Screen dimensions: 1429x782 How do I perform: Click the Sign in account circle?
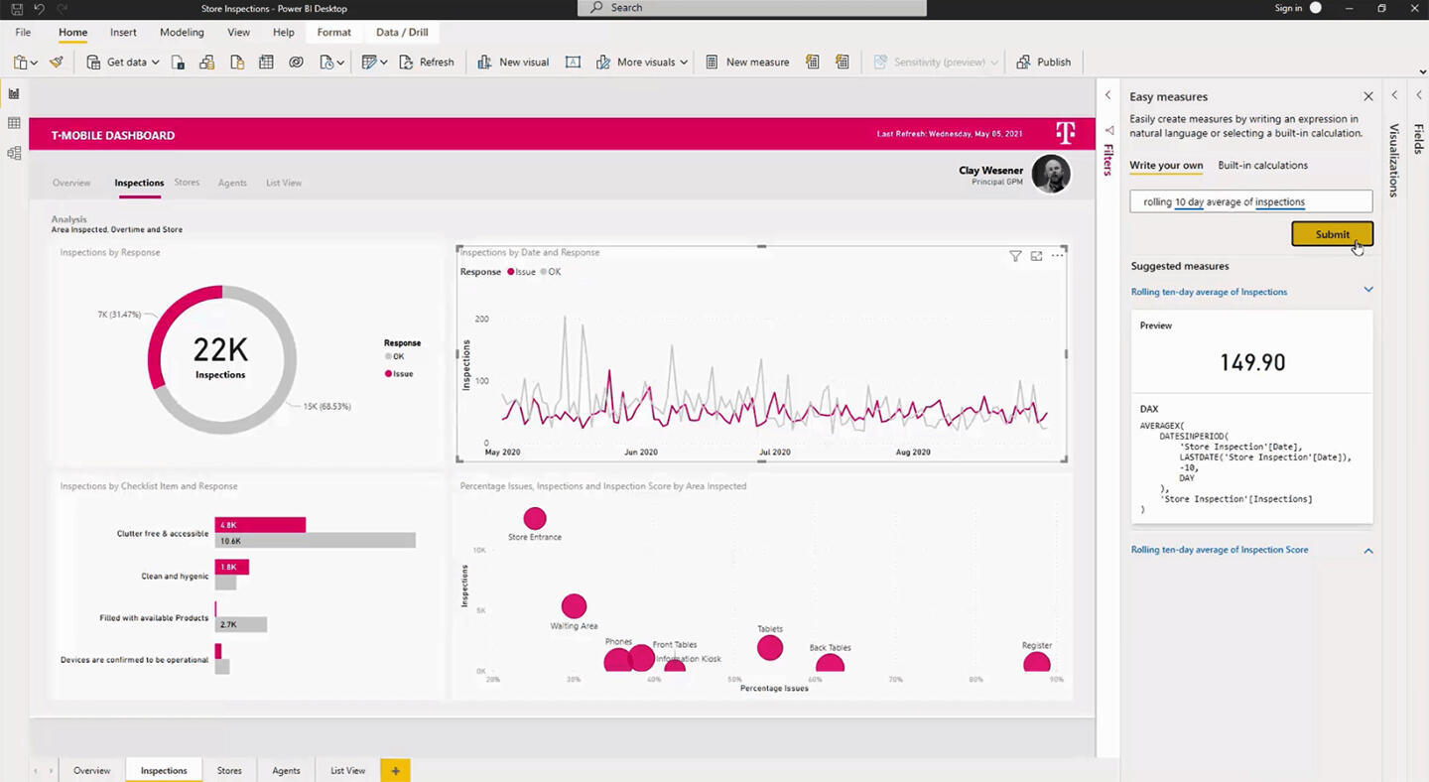(1316, 8)
